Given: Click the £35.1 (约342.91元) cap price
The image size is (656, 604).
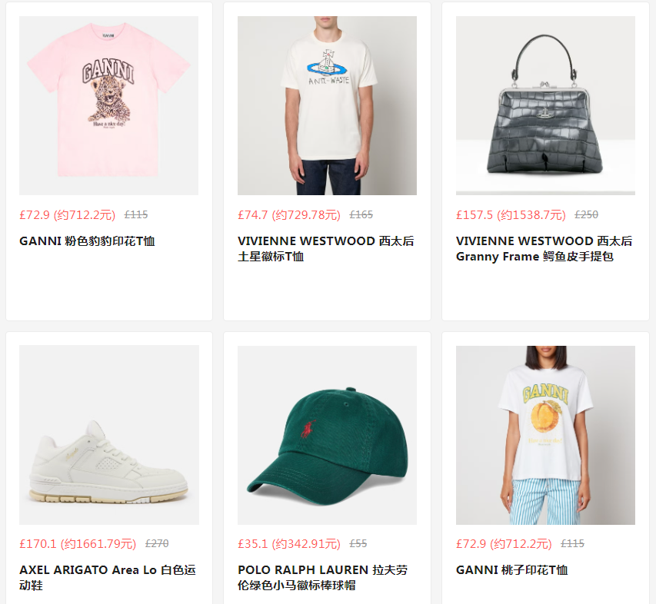Looking at the screenshot, I should (289, 544).
